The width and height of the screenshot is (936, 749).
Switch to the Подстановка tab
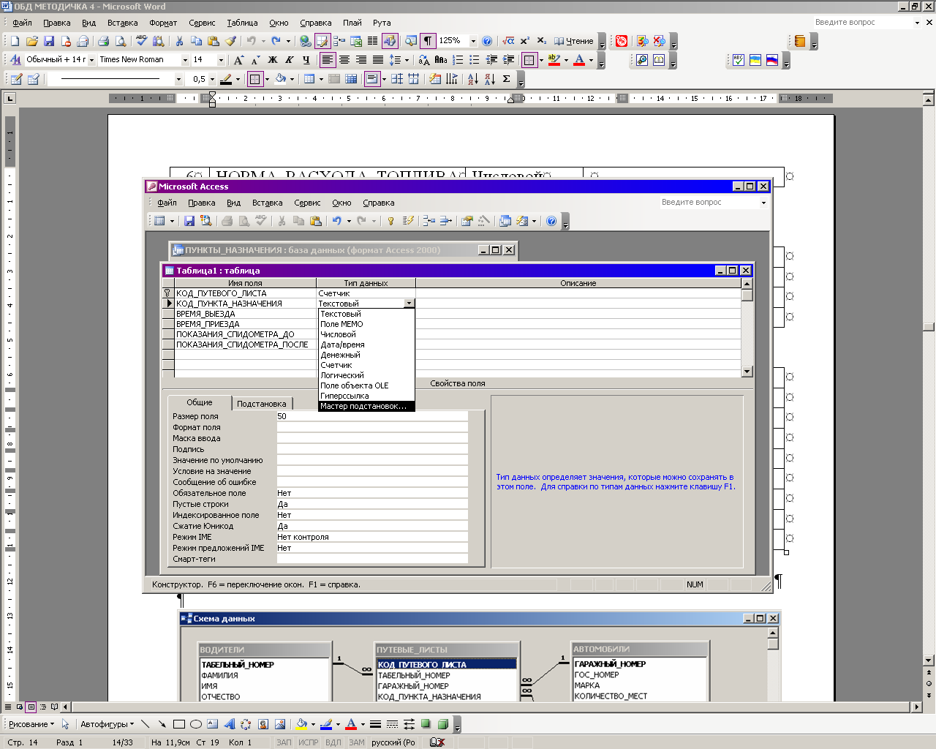pyautogui.click(x=262, y=404)
